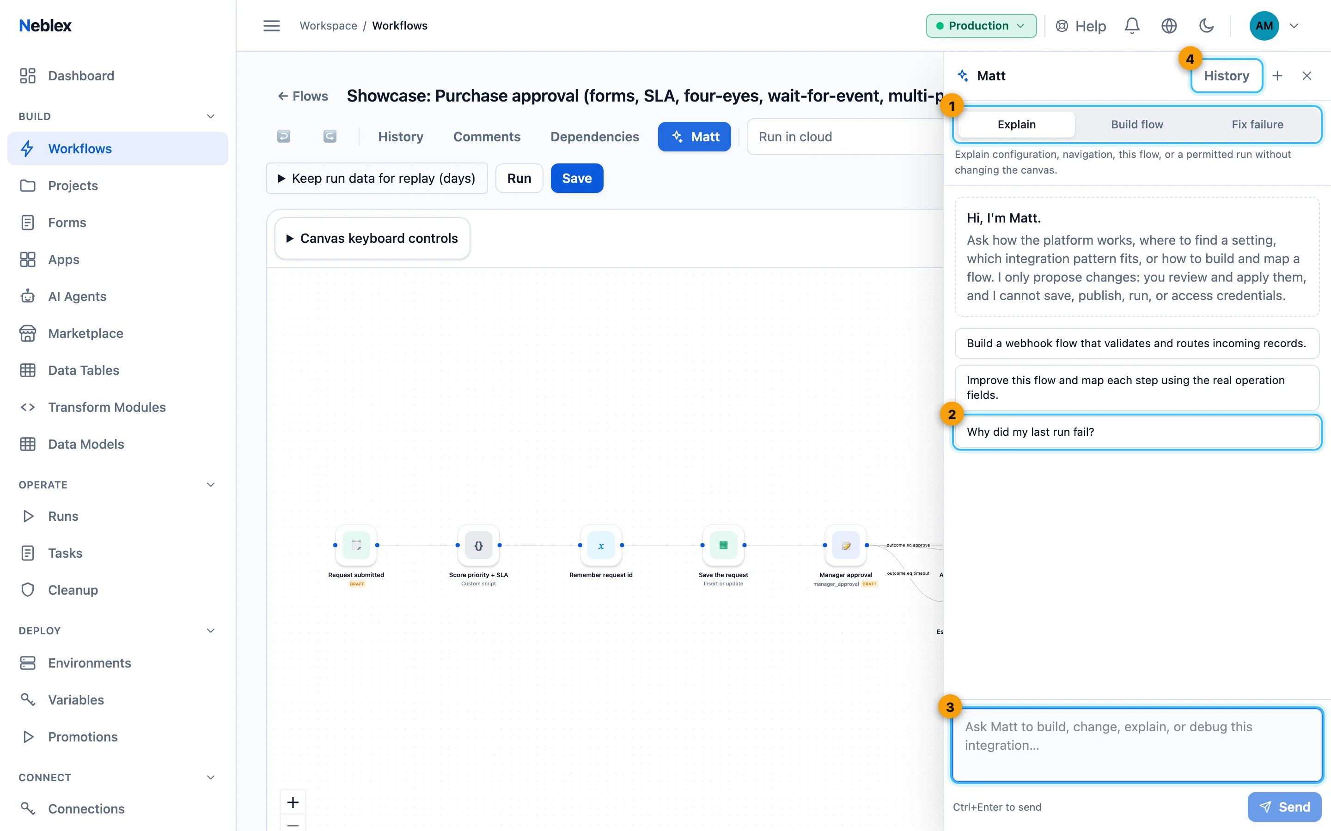Image resolution: width=1331 pixels, height=831 pixels.
Task: Save the workflow
Action: point(577,178)
